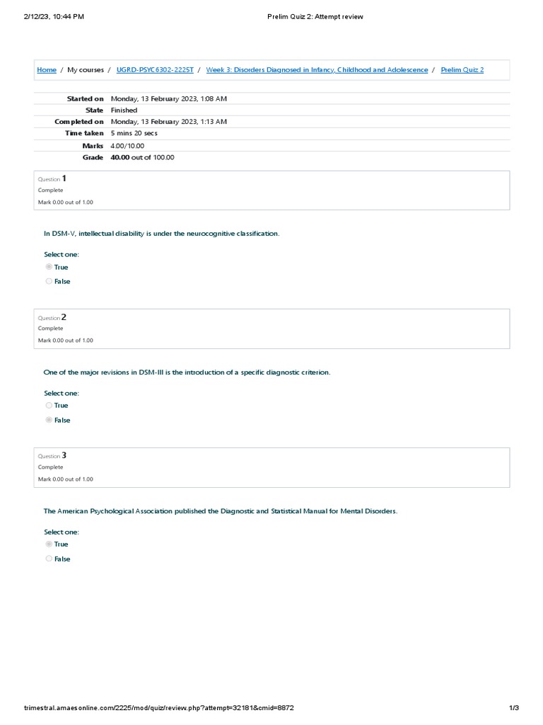Go to Week 3: Disorders Diagnosed link
543x725 pixels.
point(317,70)
